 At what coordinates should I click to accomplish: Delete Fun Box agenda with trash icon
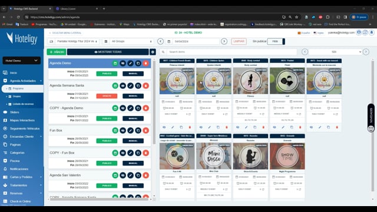[145, 131]
